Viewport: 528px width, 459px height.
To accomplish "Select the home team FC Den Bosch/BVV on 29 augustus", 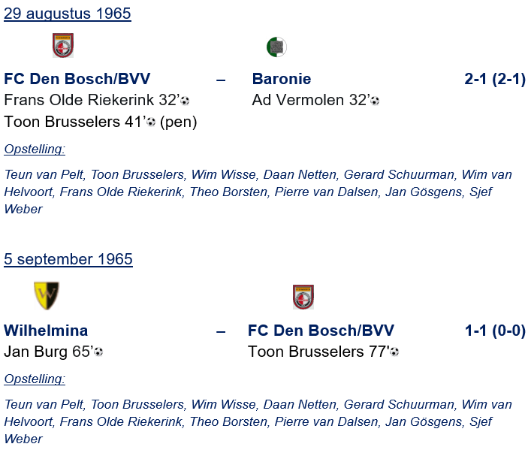I will 77,79.
